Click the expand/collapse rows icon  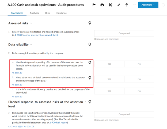[x=127, y=5]
